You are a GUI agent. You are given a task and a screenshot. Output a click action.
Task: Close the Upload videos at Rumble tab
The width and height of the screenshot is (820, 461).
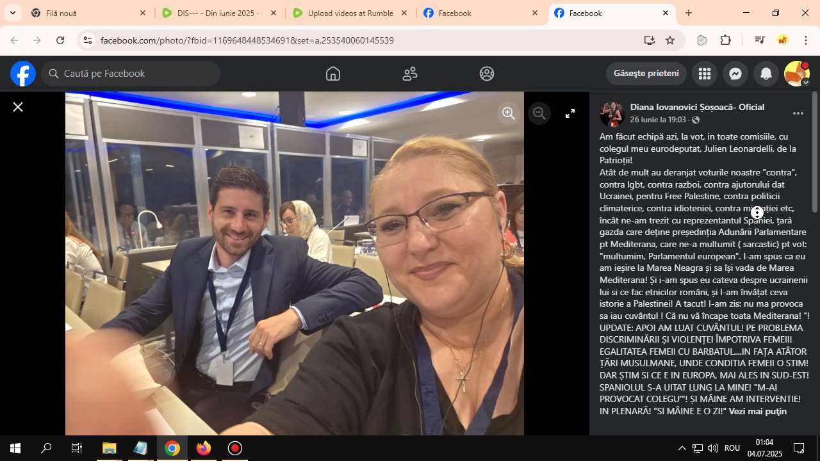404,13
